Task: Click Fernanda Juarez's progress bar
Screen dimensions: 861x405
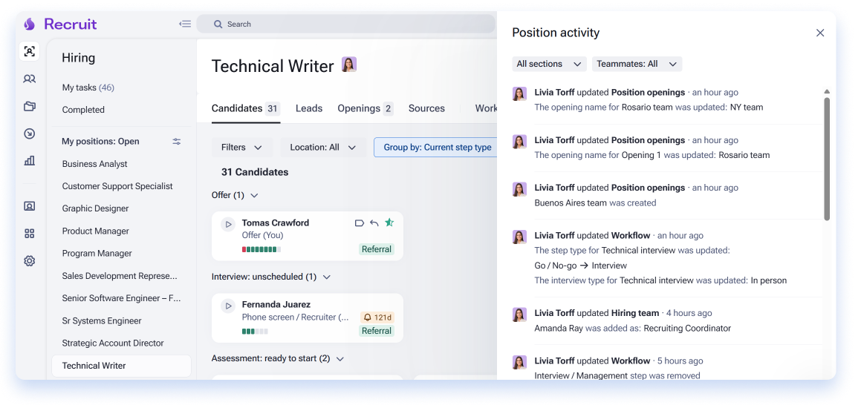Action: coord(255,331)
